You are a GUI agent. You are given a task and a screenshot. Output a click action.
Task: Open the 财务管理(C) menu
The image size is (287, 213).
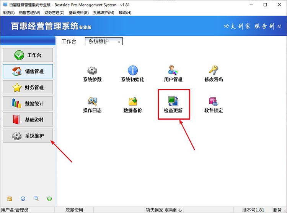54,13
